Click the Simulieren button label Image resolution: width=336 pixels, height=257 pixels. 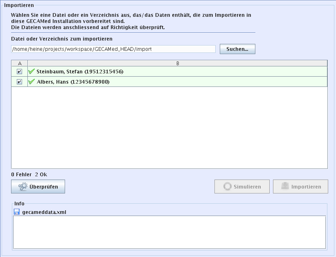247,187
